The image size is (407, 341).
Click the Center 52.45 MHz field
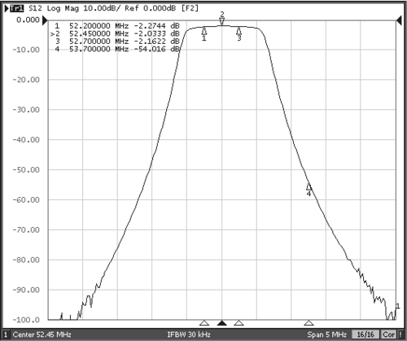[x=42, y=334]
